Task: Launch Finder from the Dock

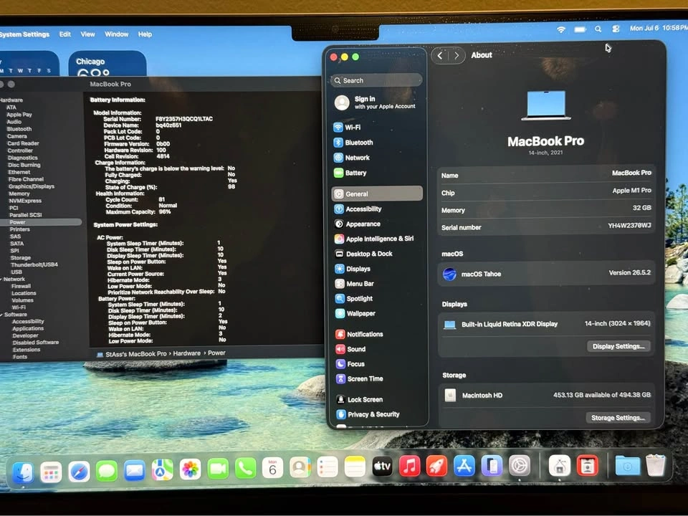Action: pos(22,473)
